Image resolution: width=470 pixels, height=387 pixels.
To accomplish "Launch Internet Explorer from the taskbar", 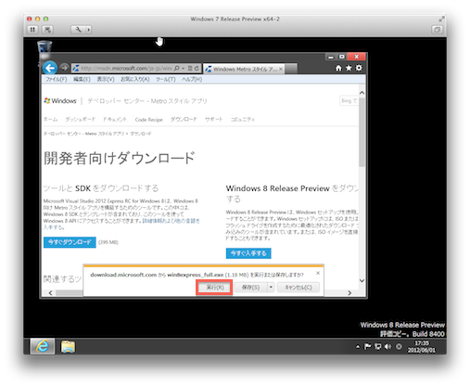I will [43, 346].
